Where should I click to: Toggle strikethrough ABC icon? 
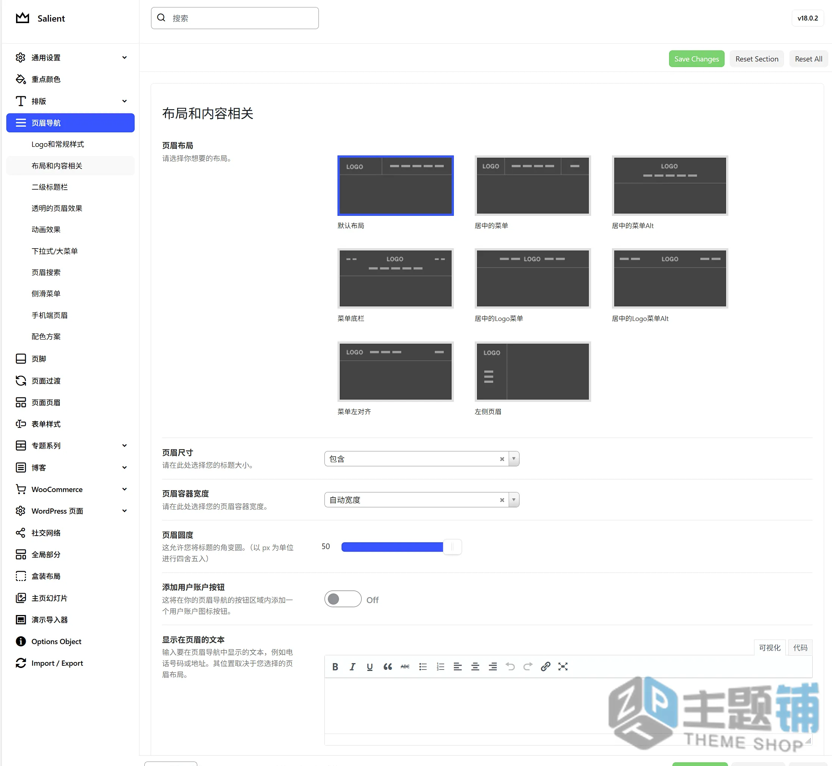coord(405,666)
